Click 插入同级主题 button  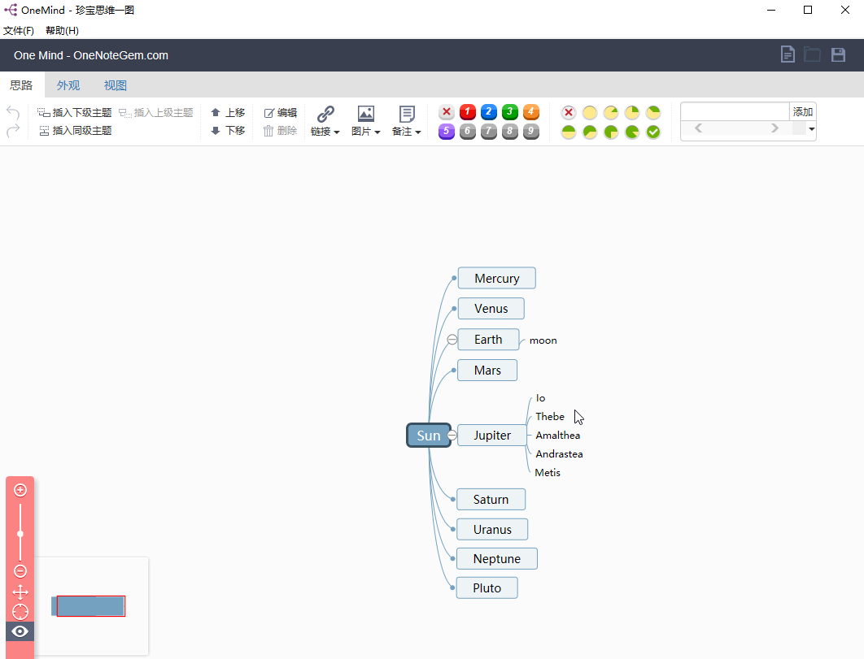pyautogui.click(x=76, y=131)
